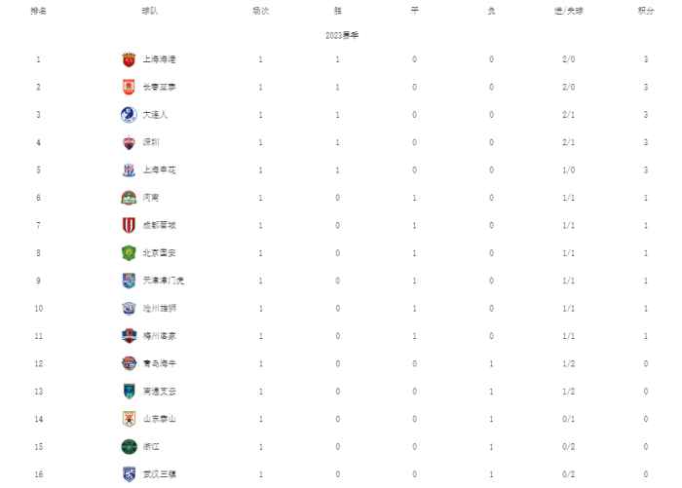Select the 成都蓉城 red striped crest
Viewport: 682px width, 488px height.
pos(129,225)
